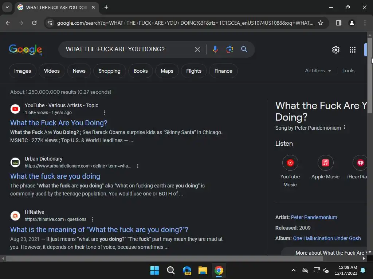Open clock and date in taskbar
Image resolution: width=373 pixels, height=279 pixels.
click(x=346, y=270)
